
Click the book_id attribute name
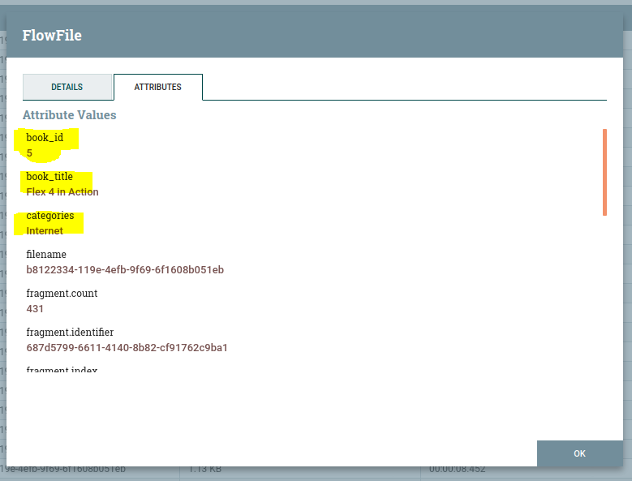point(45,138)
